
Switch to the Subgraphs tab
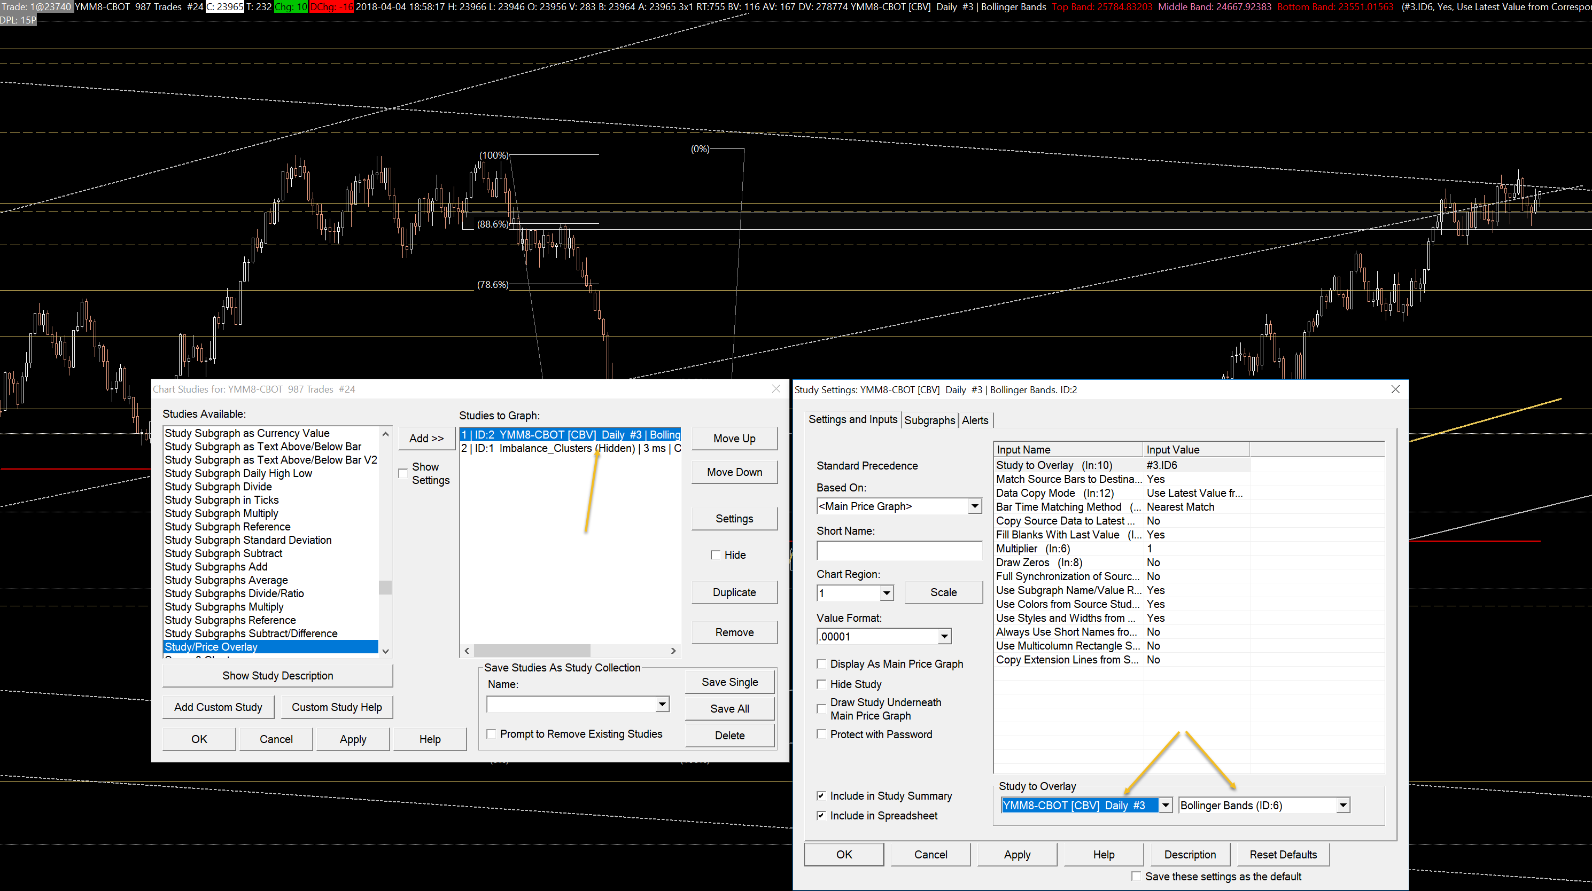tap(929, 420)
